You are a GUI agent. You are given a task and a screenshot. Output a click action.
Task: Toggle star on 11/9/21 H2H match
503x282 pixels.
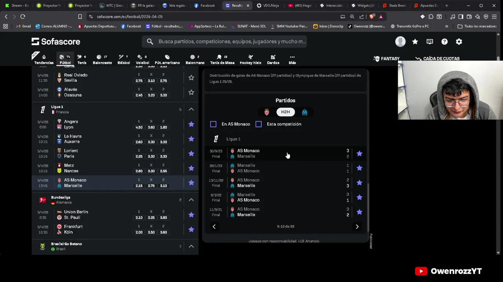359,212
